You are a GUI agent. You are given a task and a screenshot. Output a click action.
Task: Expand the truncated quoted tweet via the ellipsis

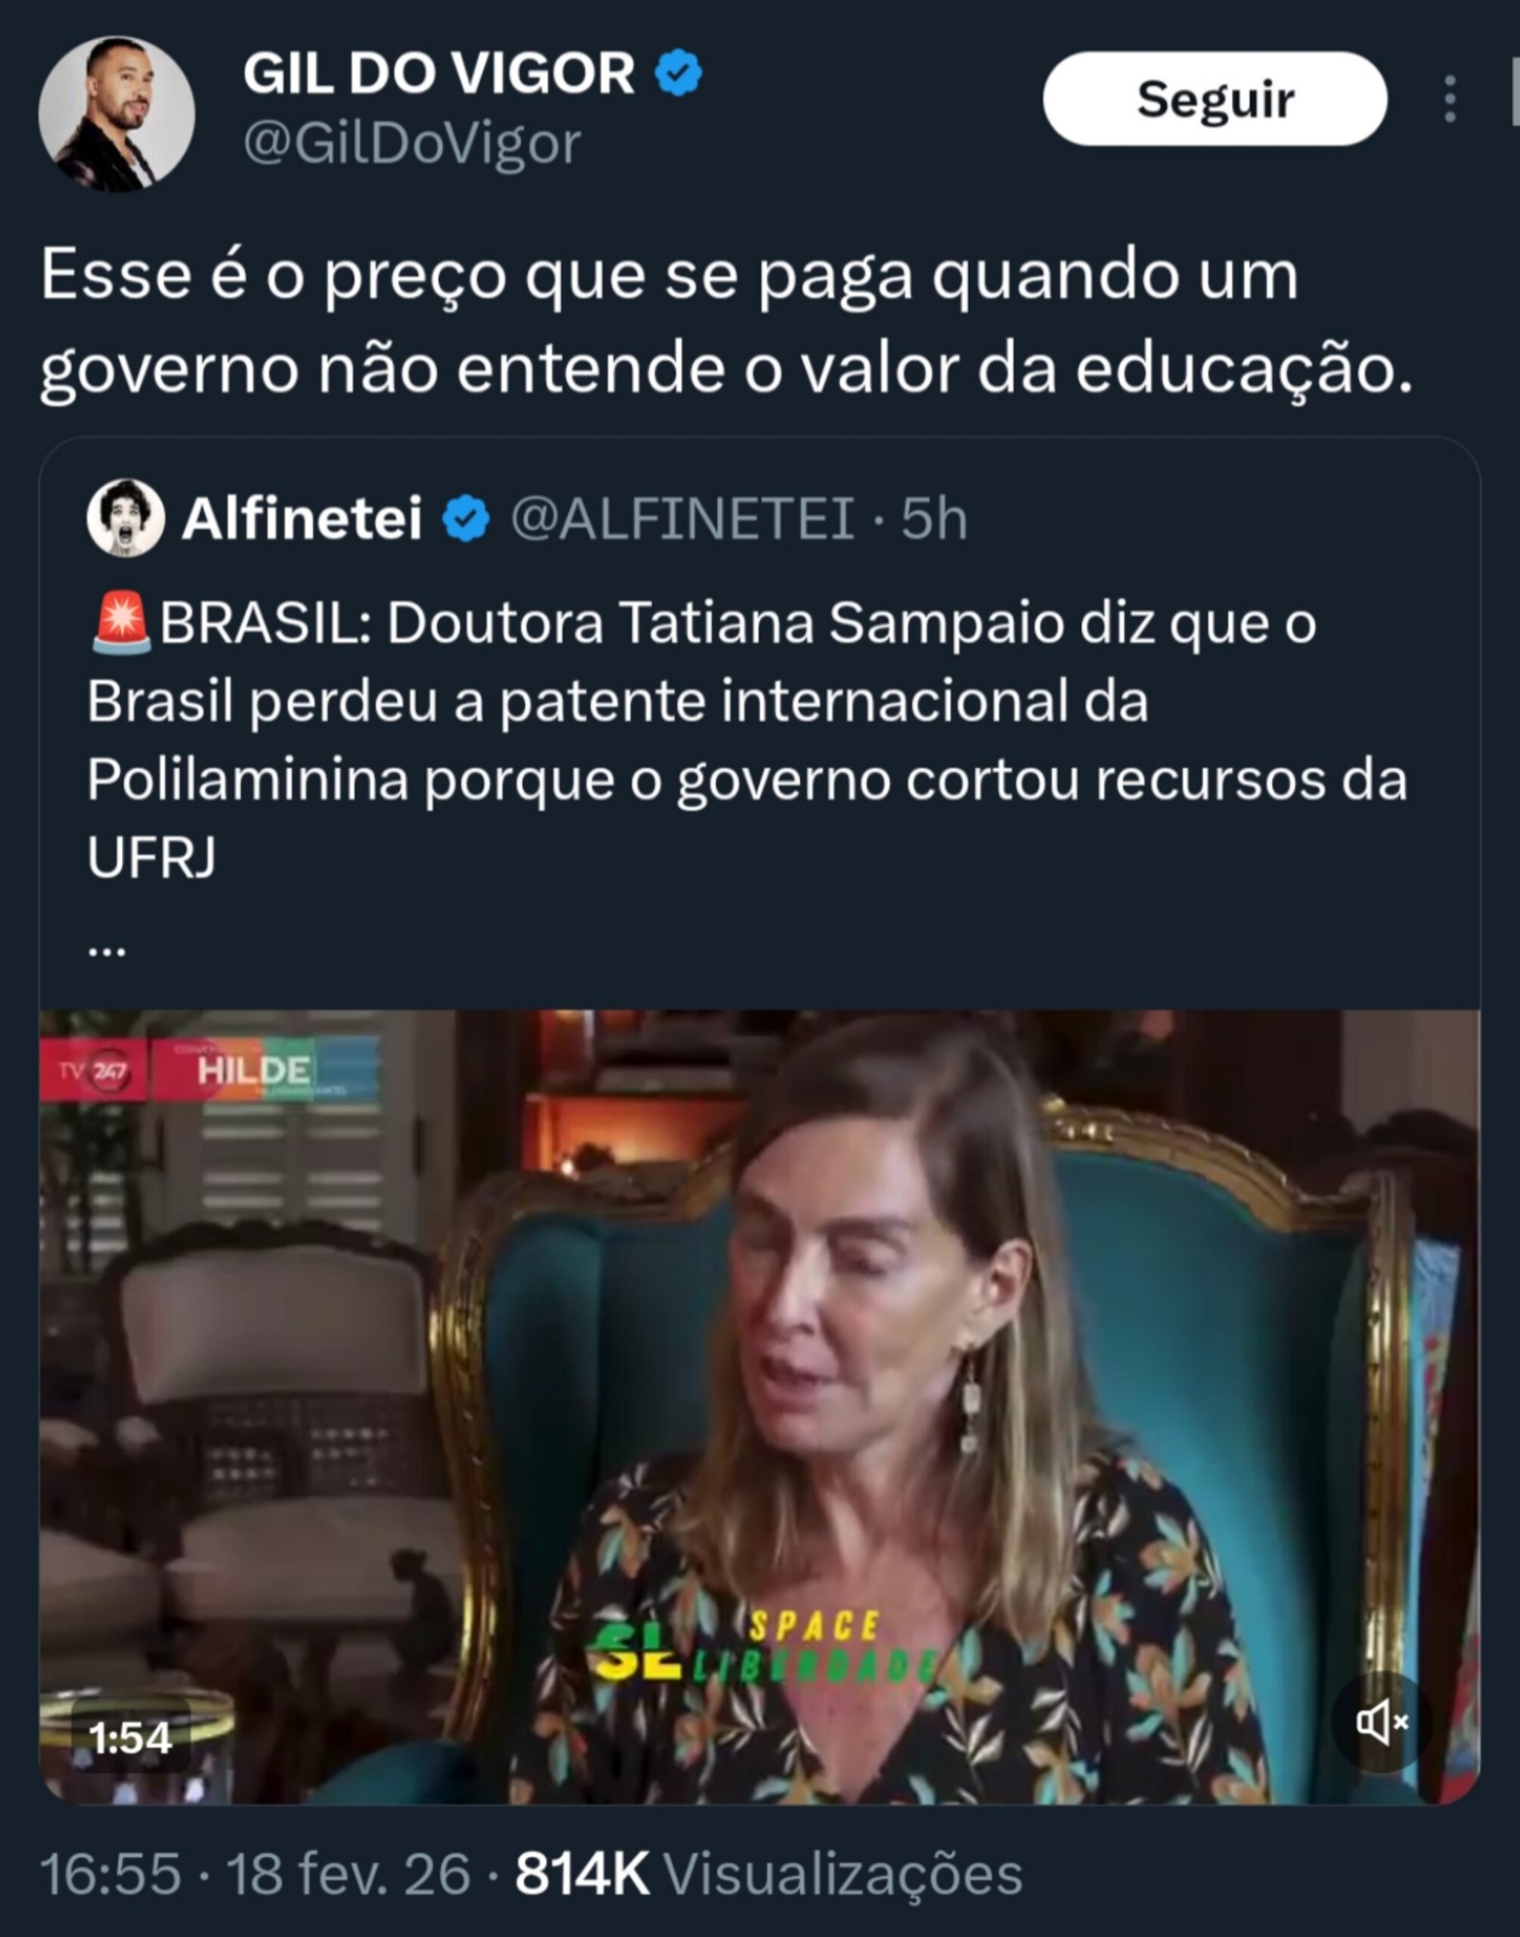click(x=107, y=949)
